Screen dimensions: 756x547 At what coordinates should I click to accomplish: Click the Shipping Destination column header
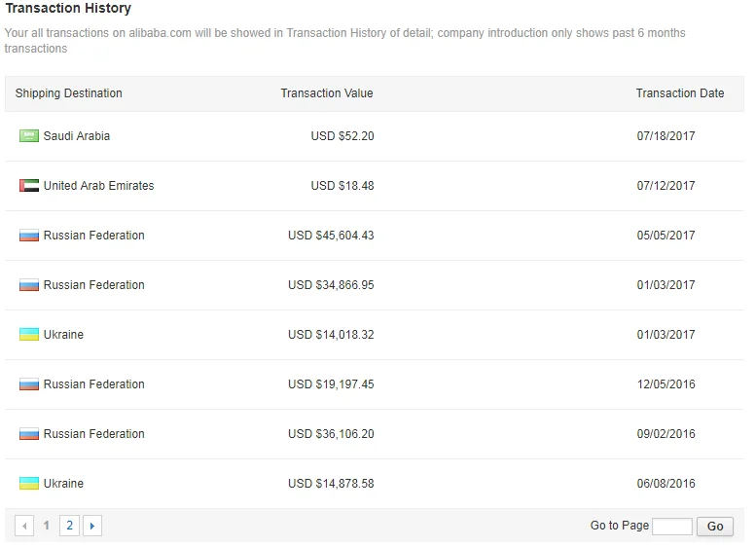point(69,93)
